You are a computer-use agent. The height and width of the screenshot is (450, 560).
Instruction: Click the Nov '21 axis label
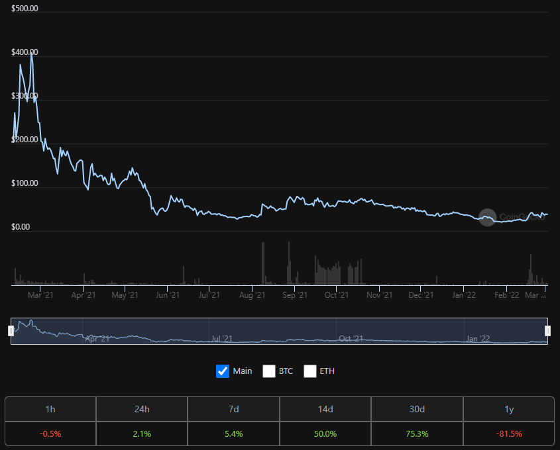[379, 295]
